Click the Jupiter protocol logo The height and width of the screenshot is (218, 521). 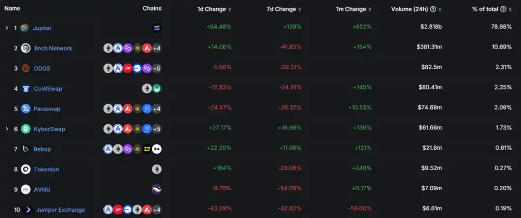25,28
